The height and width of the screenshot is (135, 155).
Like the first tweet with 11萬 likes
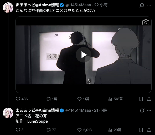(x=83, y=99)
